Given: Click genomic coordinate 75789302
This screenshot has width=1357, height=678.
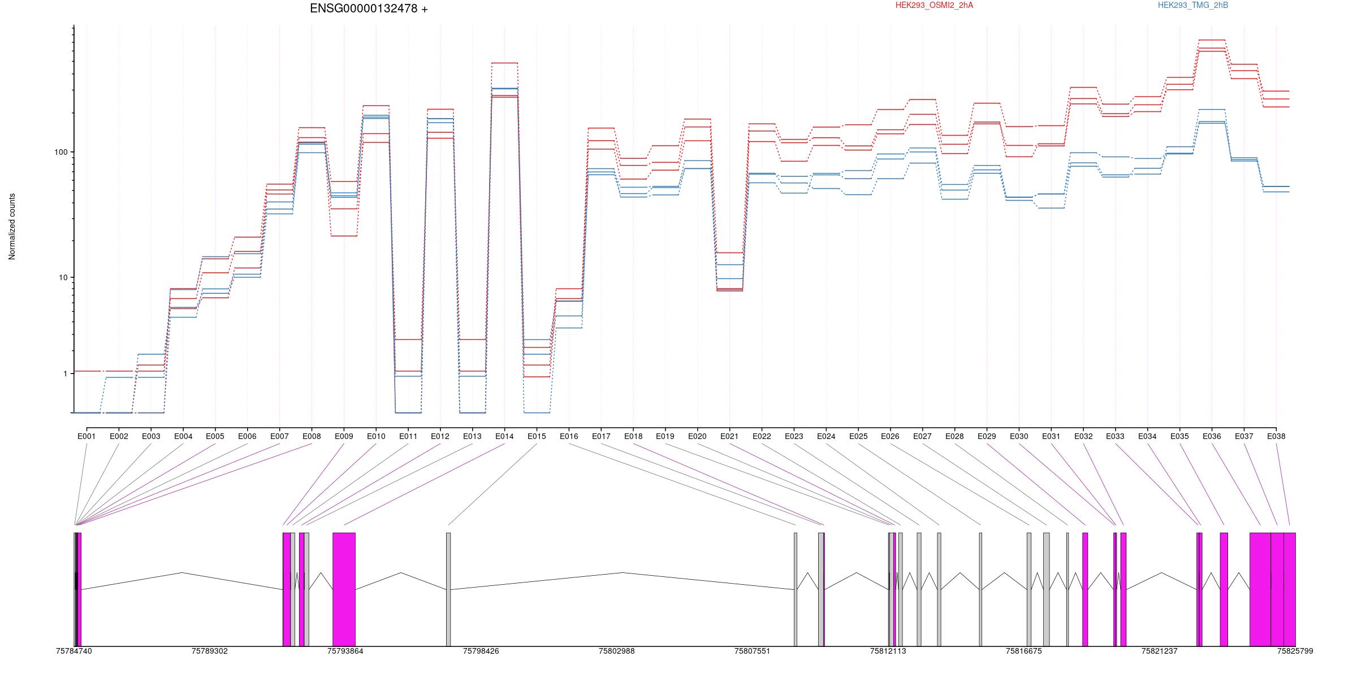Looking at the screenshot, I should [x=210, y=651].
